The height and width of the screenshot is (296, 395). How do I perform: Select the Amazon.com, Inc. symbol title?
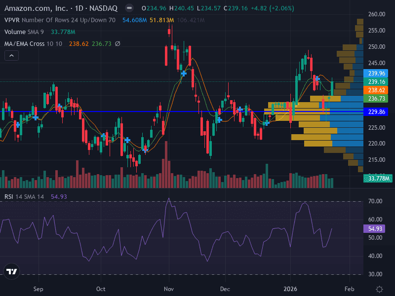(61, 8)
